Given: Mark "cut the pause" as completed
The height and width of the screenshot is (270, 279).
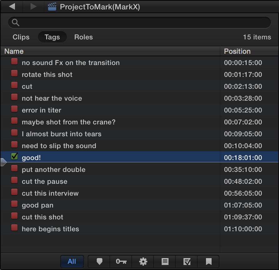Looking at the screenshot, I should (x=14, y=180).
